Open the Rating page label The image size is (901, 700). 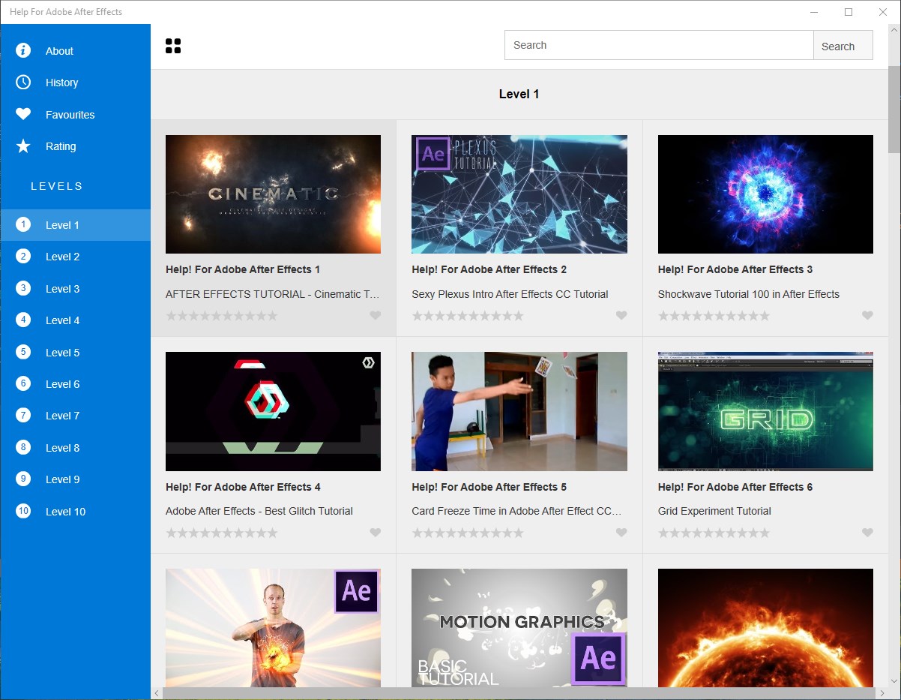61,146
